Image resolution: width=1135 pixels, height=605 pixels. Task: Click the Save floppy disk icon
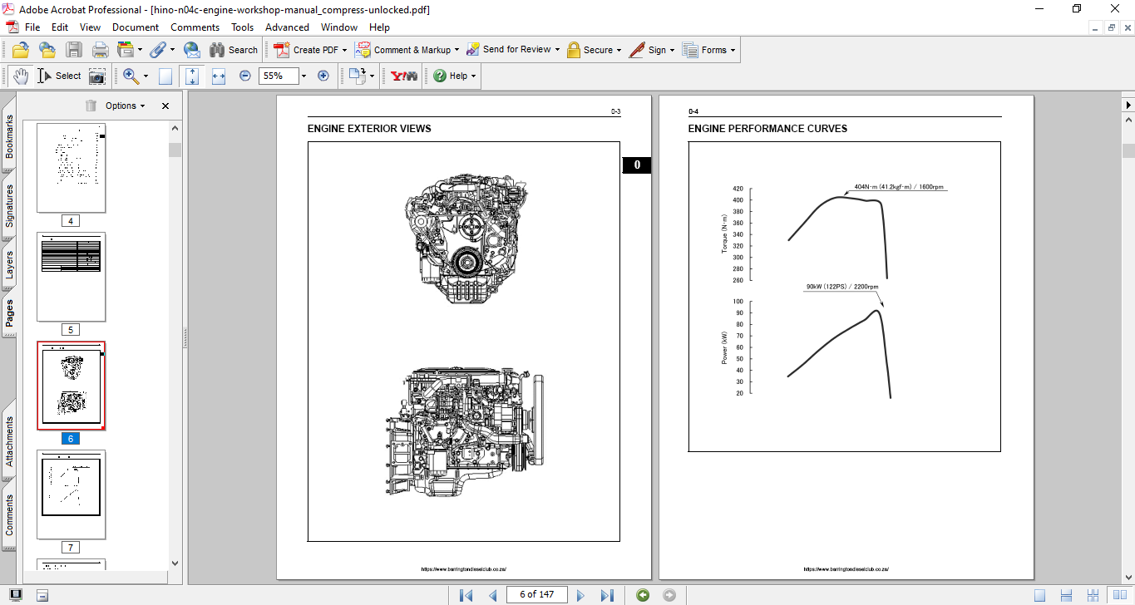pos(74,50)
